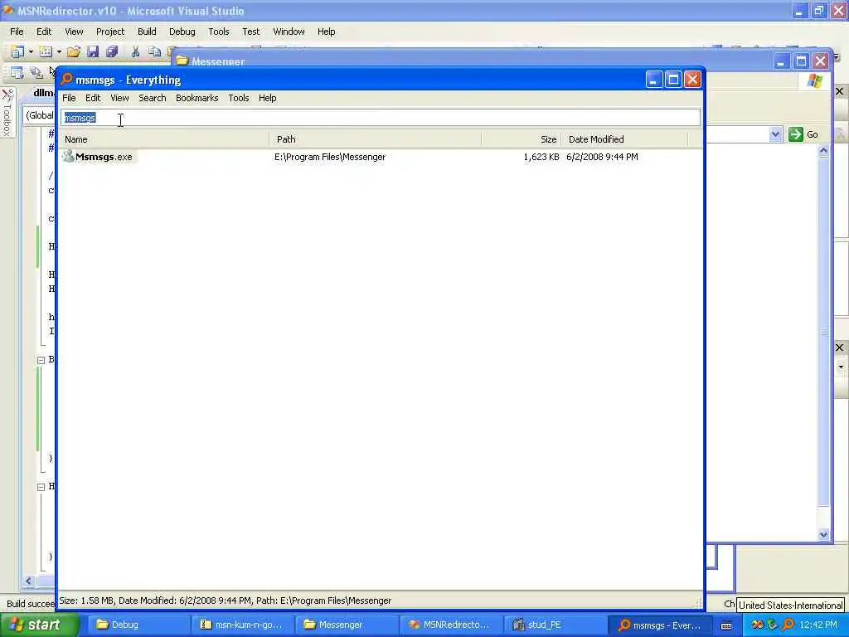The height and width of the screenshot is (637, 849).
Task: Click the path E:\Program Files\Messenger cell
Action: [330, 157]
